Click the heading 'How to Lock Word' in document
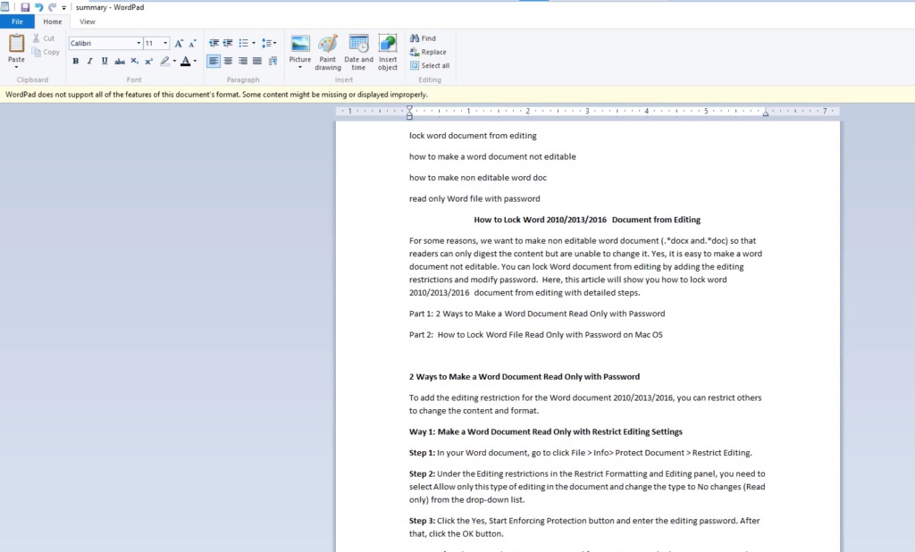This screenshot has height=552, width=915. point(587,220)
